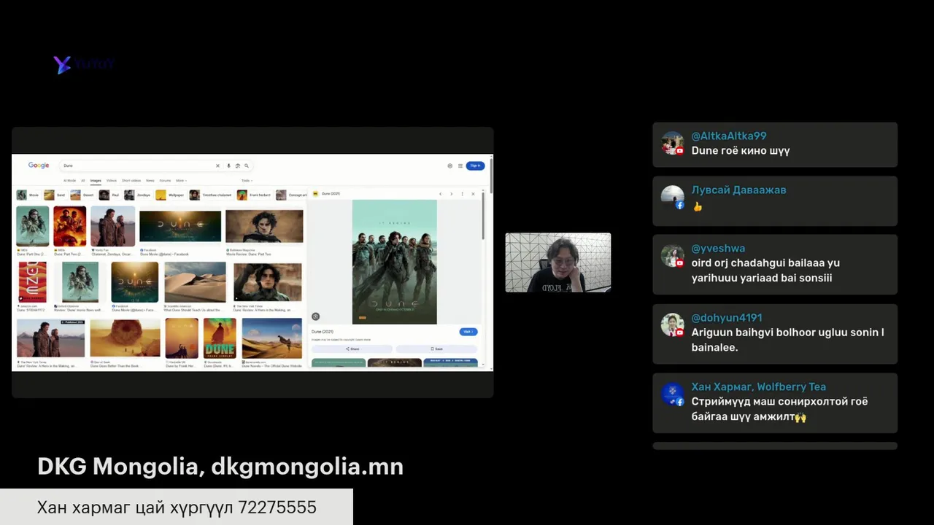Image resolution: width=934 pixels, height=525 pixels.
Task: Close the Dune (2021) preview panel
Action: tap(473, 193)
